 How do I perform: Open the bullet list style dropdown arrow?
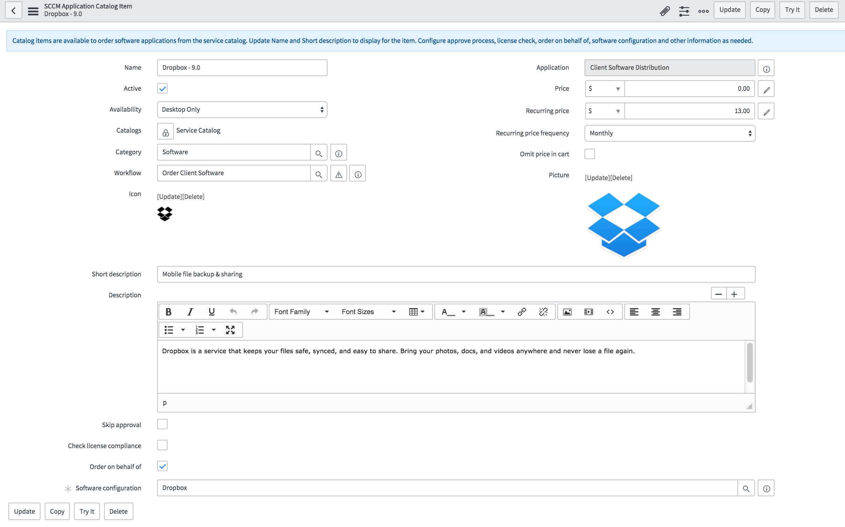[x=183, y=330]
